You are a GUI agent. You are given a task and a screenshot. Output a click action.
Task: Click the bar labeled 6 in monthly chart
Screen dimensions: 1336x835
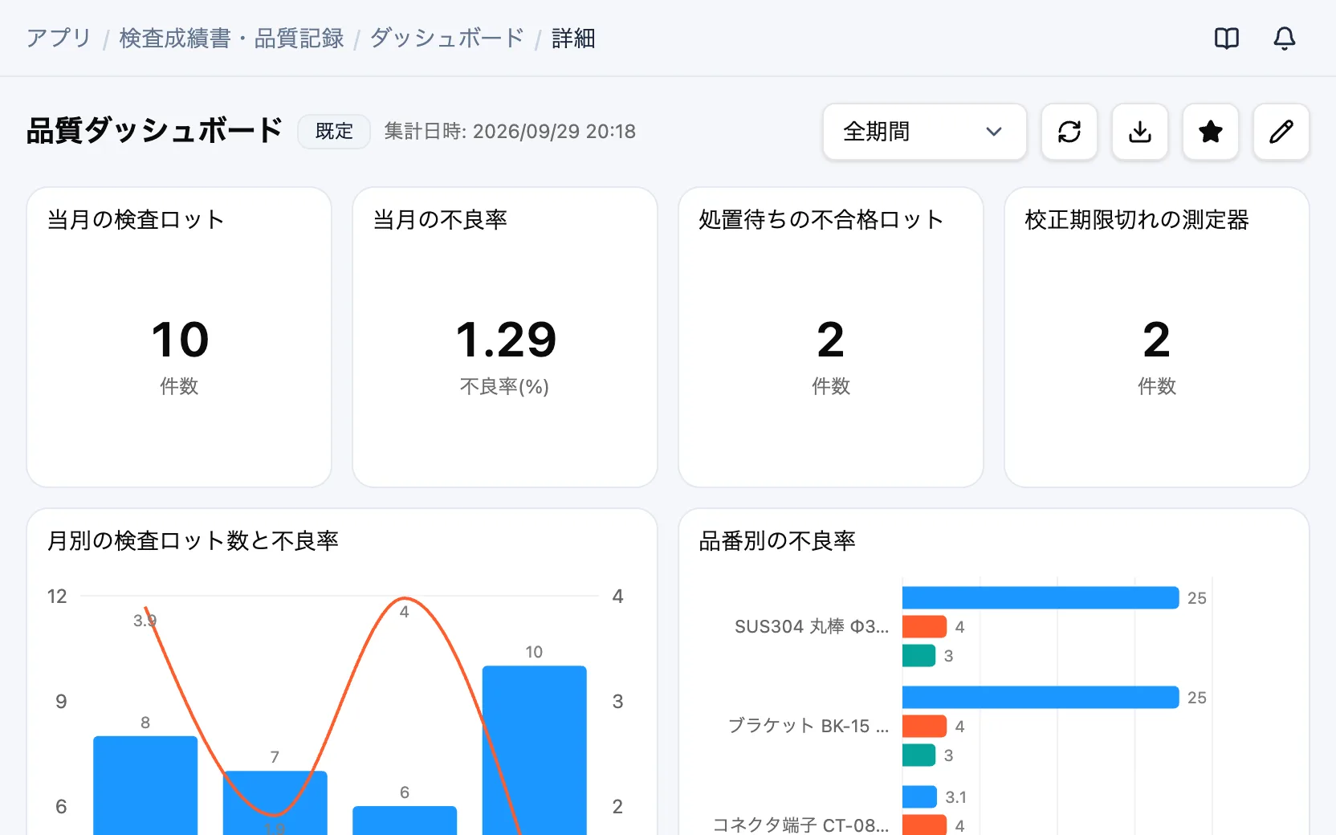405,821
